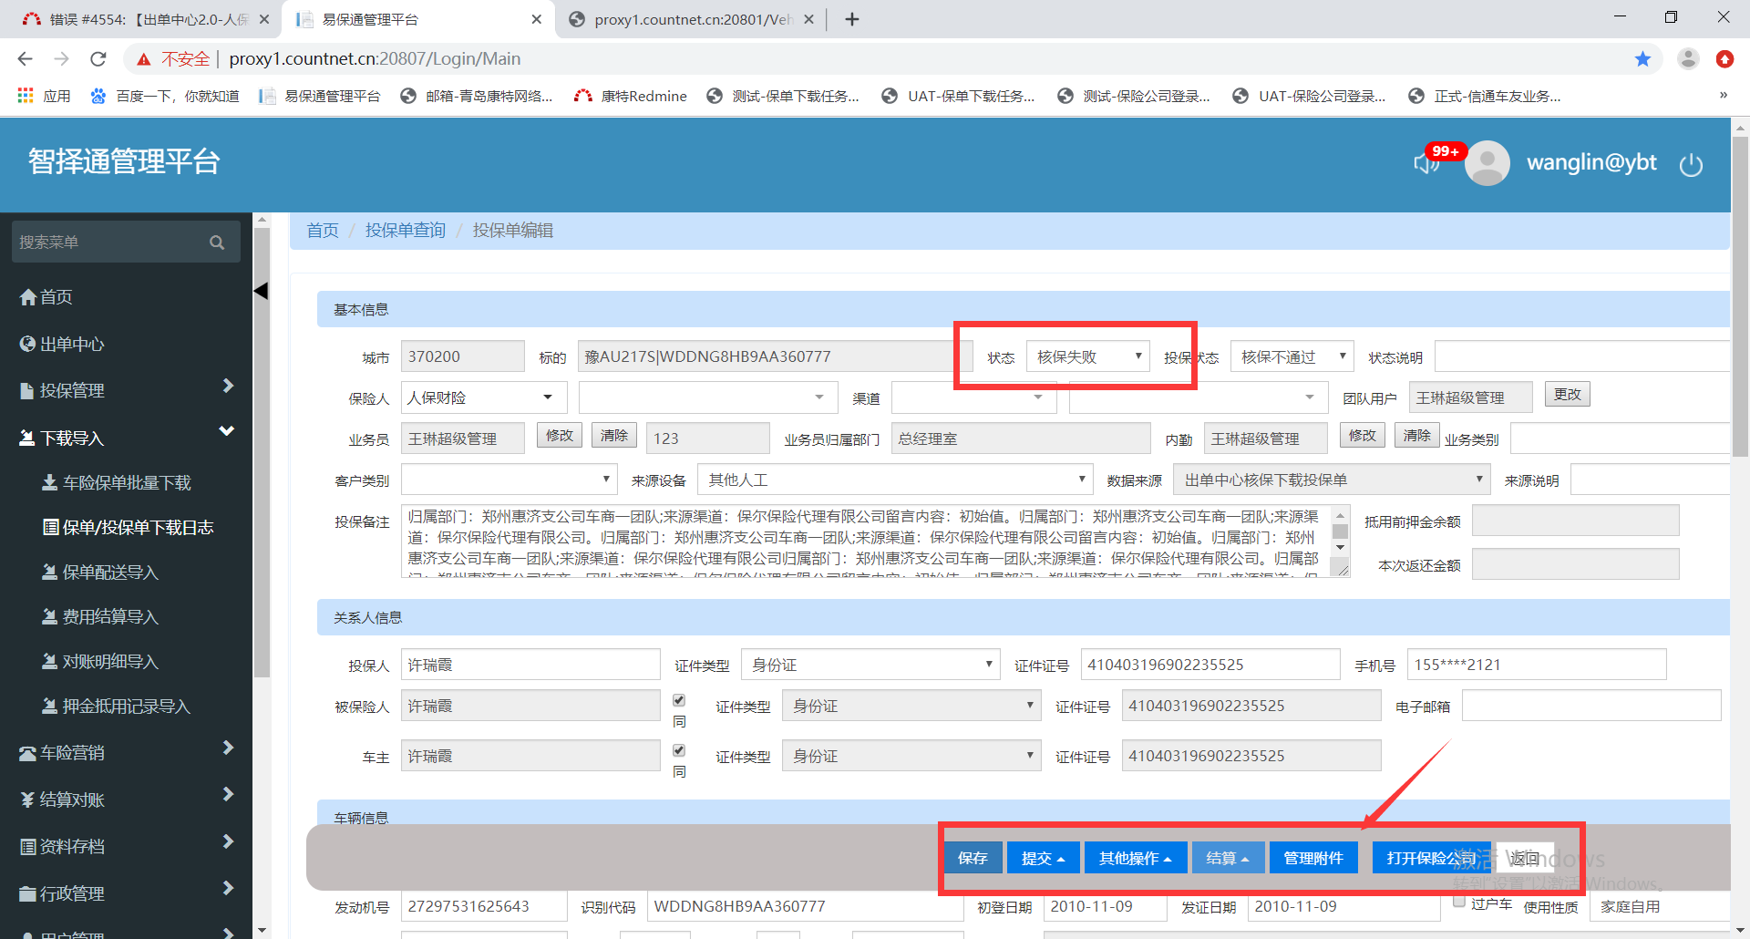Open the 状态 dropdown showing 核保失败
Screen dimensions: 1750x939
[x=1088, y=356]
